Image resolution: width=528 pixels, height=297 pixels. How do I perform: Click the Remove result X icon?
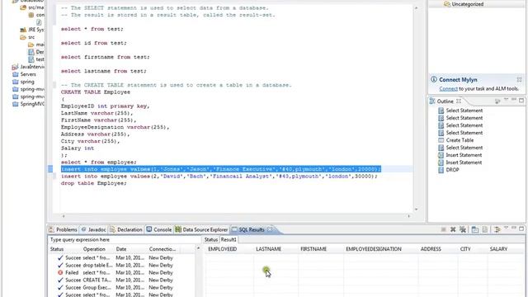[453, 229]
